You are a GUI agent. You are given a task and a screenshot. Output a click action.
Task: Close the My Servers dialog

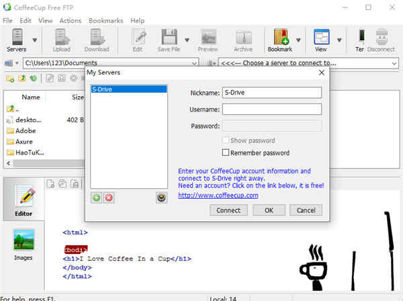pyautogui.click(x=322, y=73)
